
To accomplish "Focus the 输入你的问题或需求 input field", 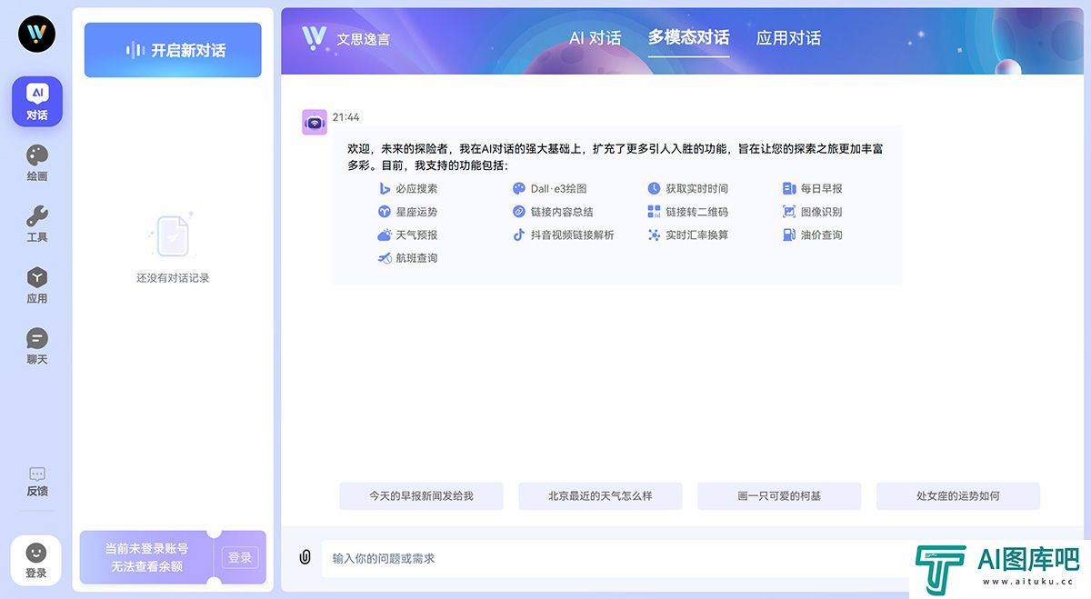I will point(616,558).
